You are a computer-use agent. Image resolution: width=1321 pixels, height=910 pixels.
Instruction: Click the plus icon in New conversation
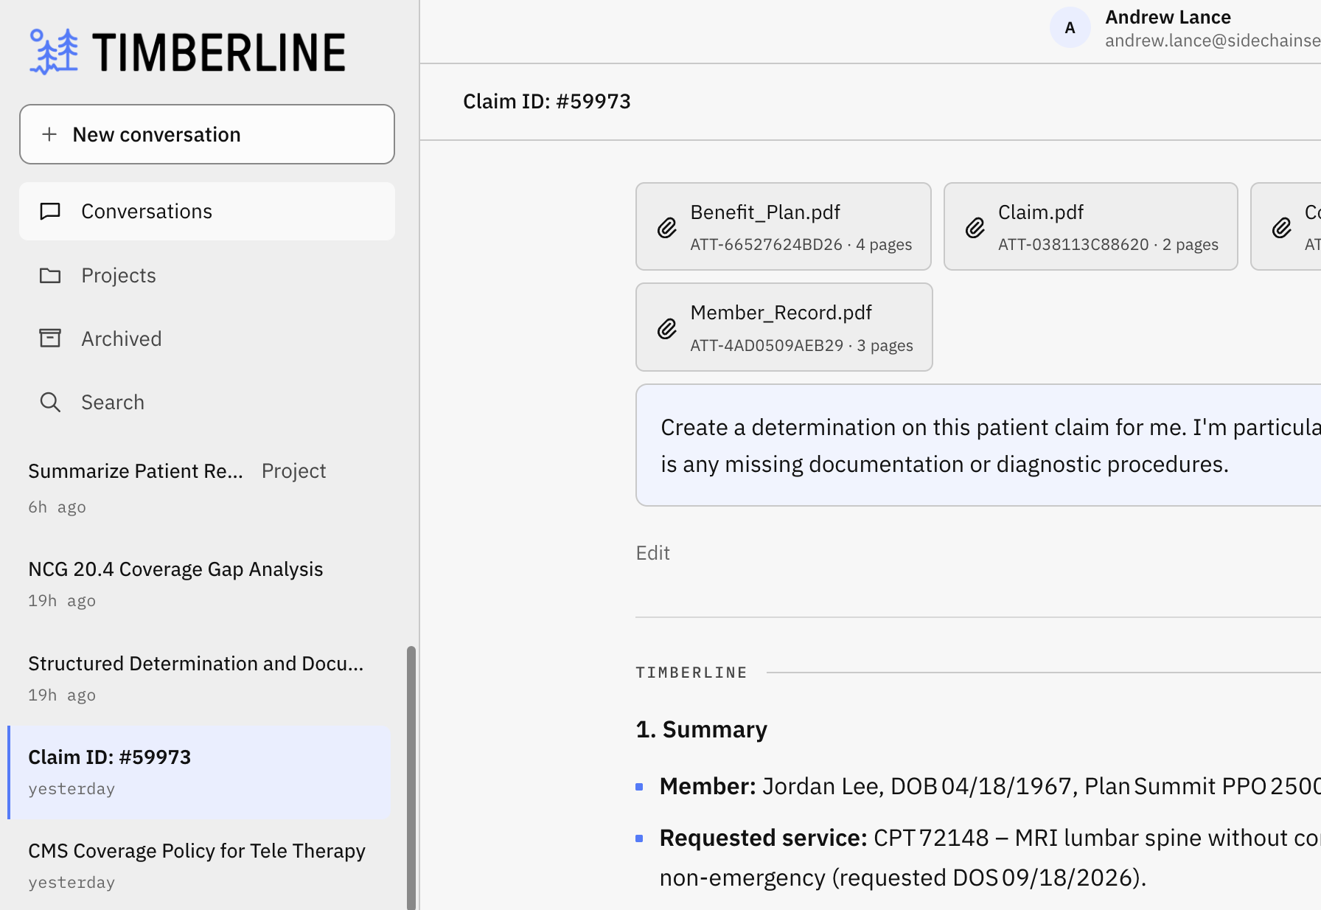[x=49, y=134]
